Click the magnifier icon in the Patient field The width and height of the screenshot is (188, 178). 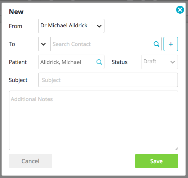pyautogui.click(x=99, y=62)
